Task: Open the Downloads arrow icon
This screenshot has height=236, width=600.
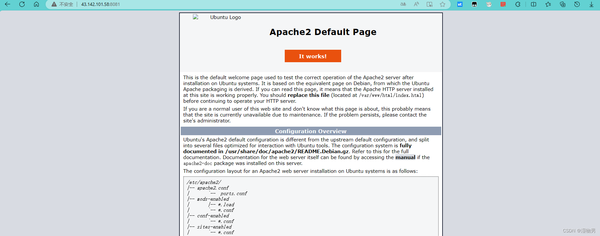Action: pos(591,4)
